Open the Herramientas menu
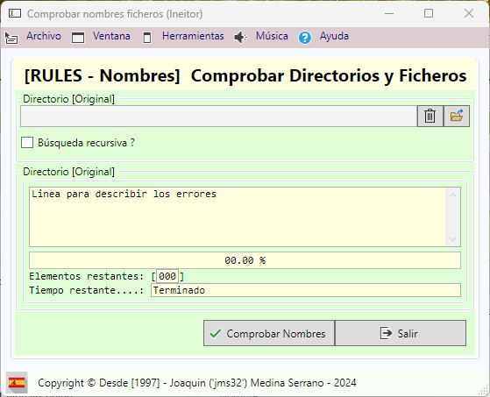 (193, 36)
